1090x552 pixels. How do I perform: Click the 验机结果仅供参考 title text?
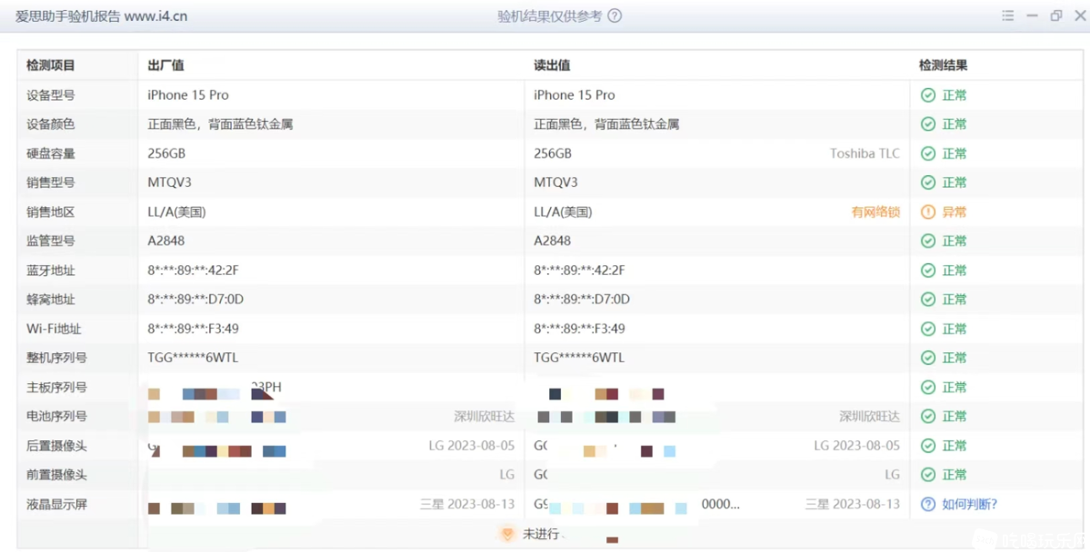pyautogui.click(x=550, y=16)
